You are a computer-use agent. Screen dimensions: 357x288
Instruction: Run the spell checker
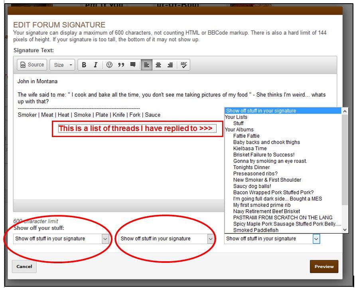pos(183,65)
